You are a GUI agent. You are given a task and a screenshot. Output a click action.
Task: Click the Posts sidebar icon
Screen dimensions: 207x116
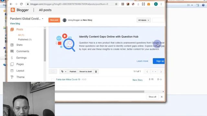click(12, 29)
